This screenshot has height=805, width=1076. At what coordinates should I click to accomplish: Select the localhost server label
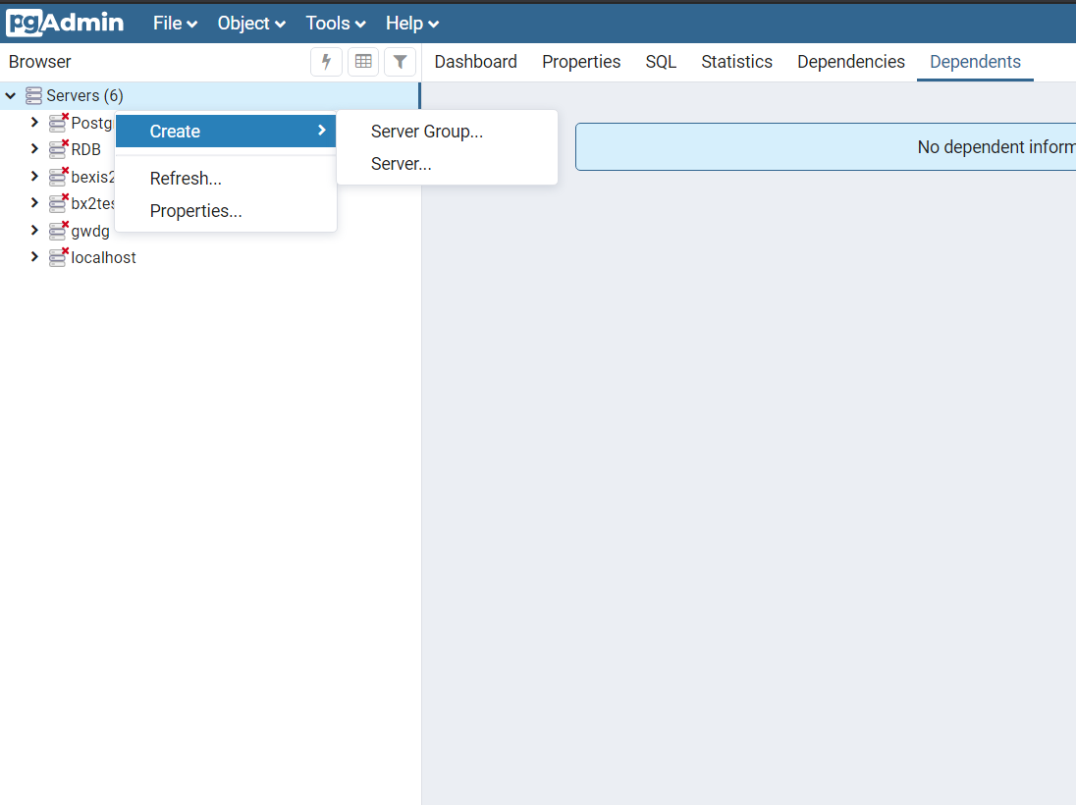tap(104, 257)
